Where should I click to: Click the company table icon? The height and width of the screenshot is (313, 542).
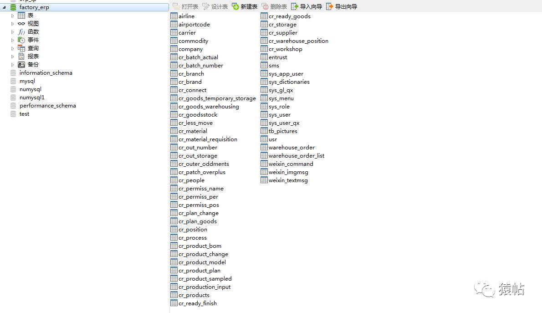click(174, 49)
